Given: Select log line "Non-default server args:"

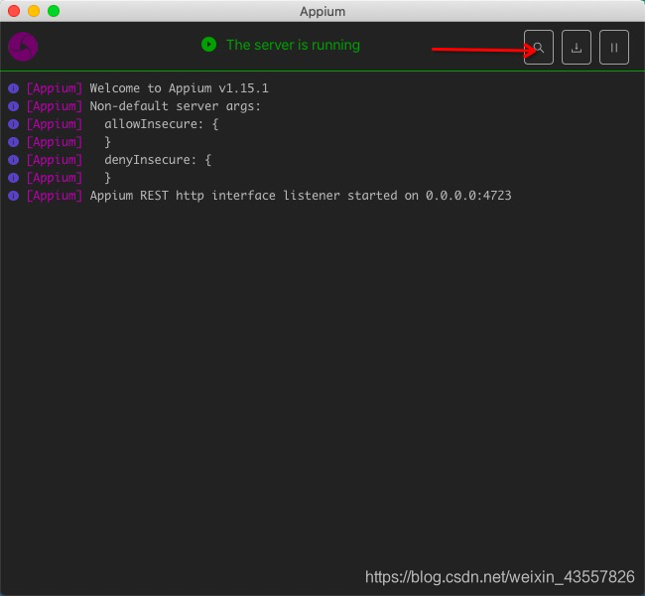Looking at the screenshot, I should click(x=176, y=106).
